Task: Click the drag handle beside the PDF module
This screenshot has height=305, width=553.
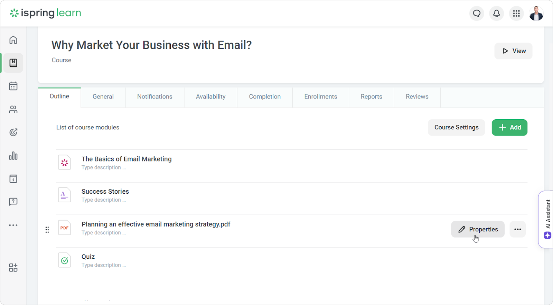Action: [x=47, y=230]
